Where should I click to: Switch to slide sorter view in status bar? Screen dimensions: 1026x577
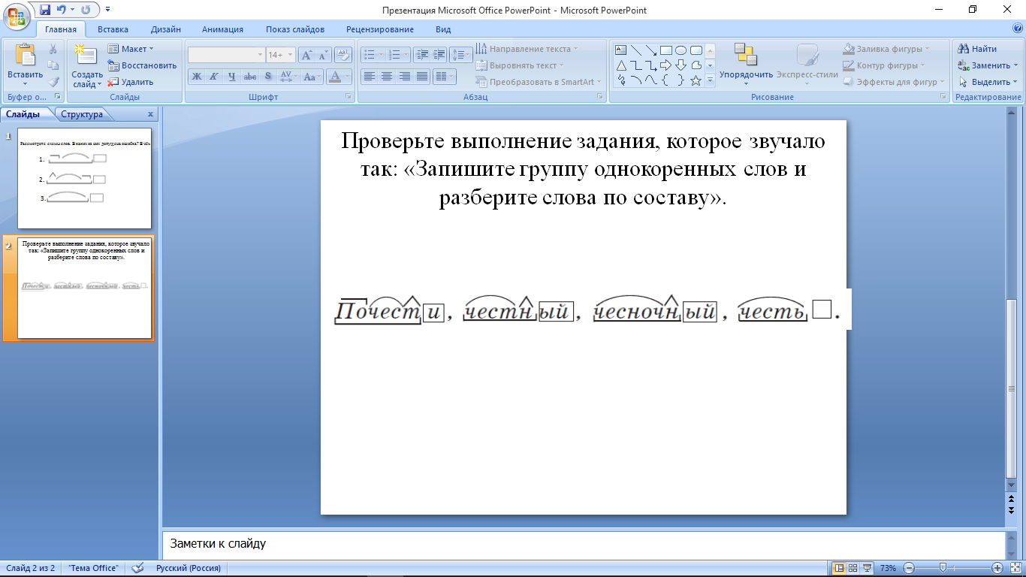point(854,568)
